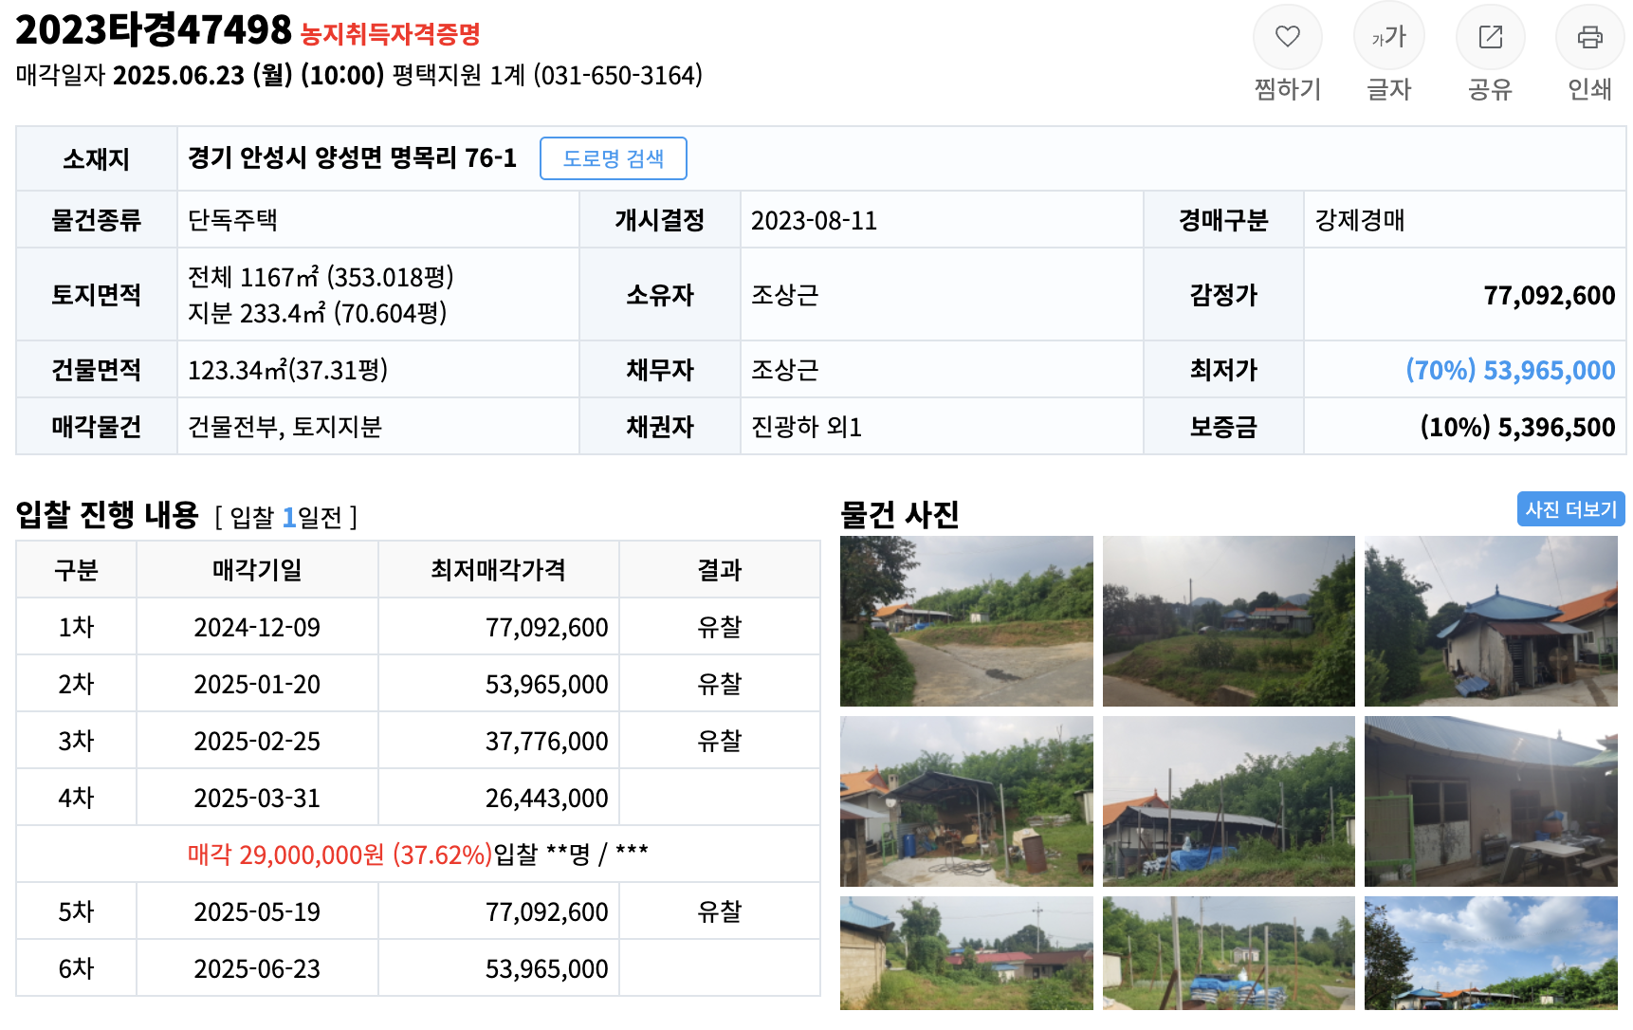Image resolution: width=1633 pixels, height=1030 pixels.
Task: Click the address 경기 안성시 양성면 명목리 76-1
Action: click(352, 158)
